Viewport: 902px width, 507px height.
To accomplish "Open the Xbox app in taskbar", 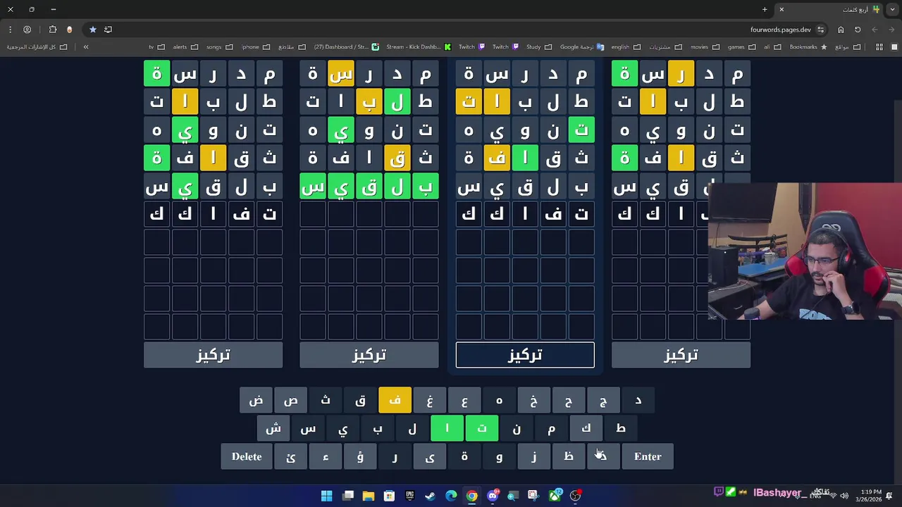I will (x=555, y=496).
